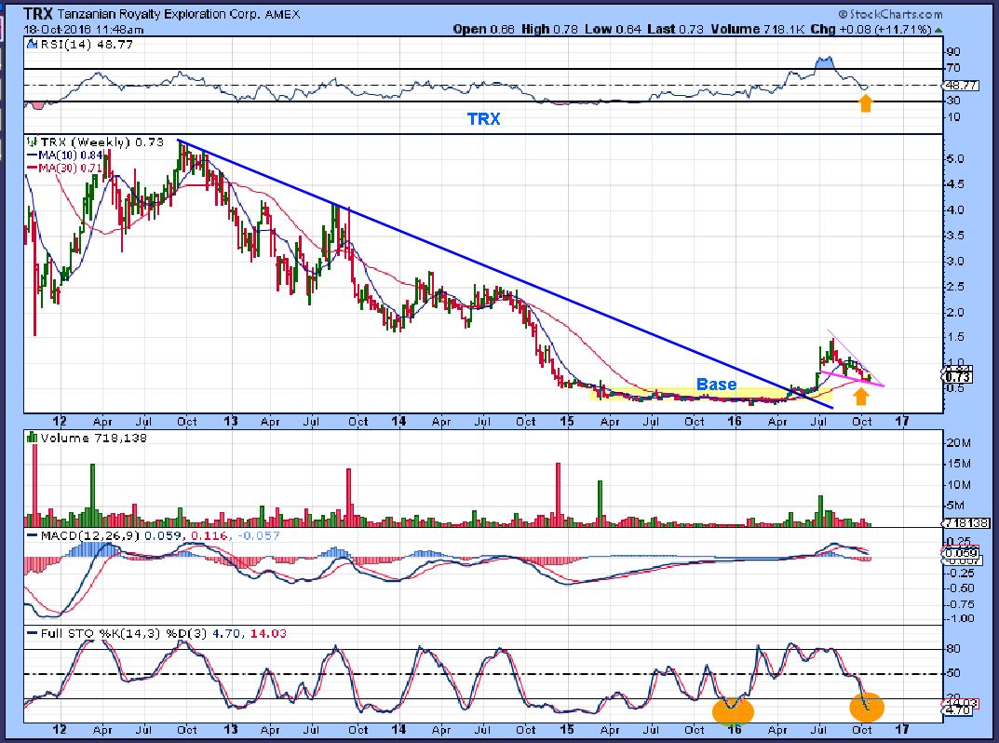Image resolution: width=999 pixels, height=743 pixels.
Task: Click the yellow highlighted base zone
Action: click(710, 394)
